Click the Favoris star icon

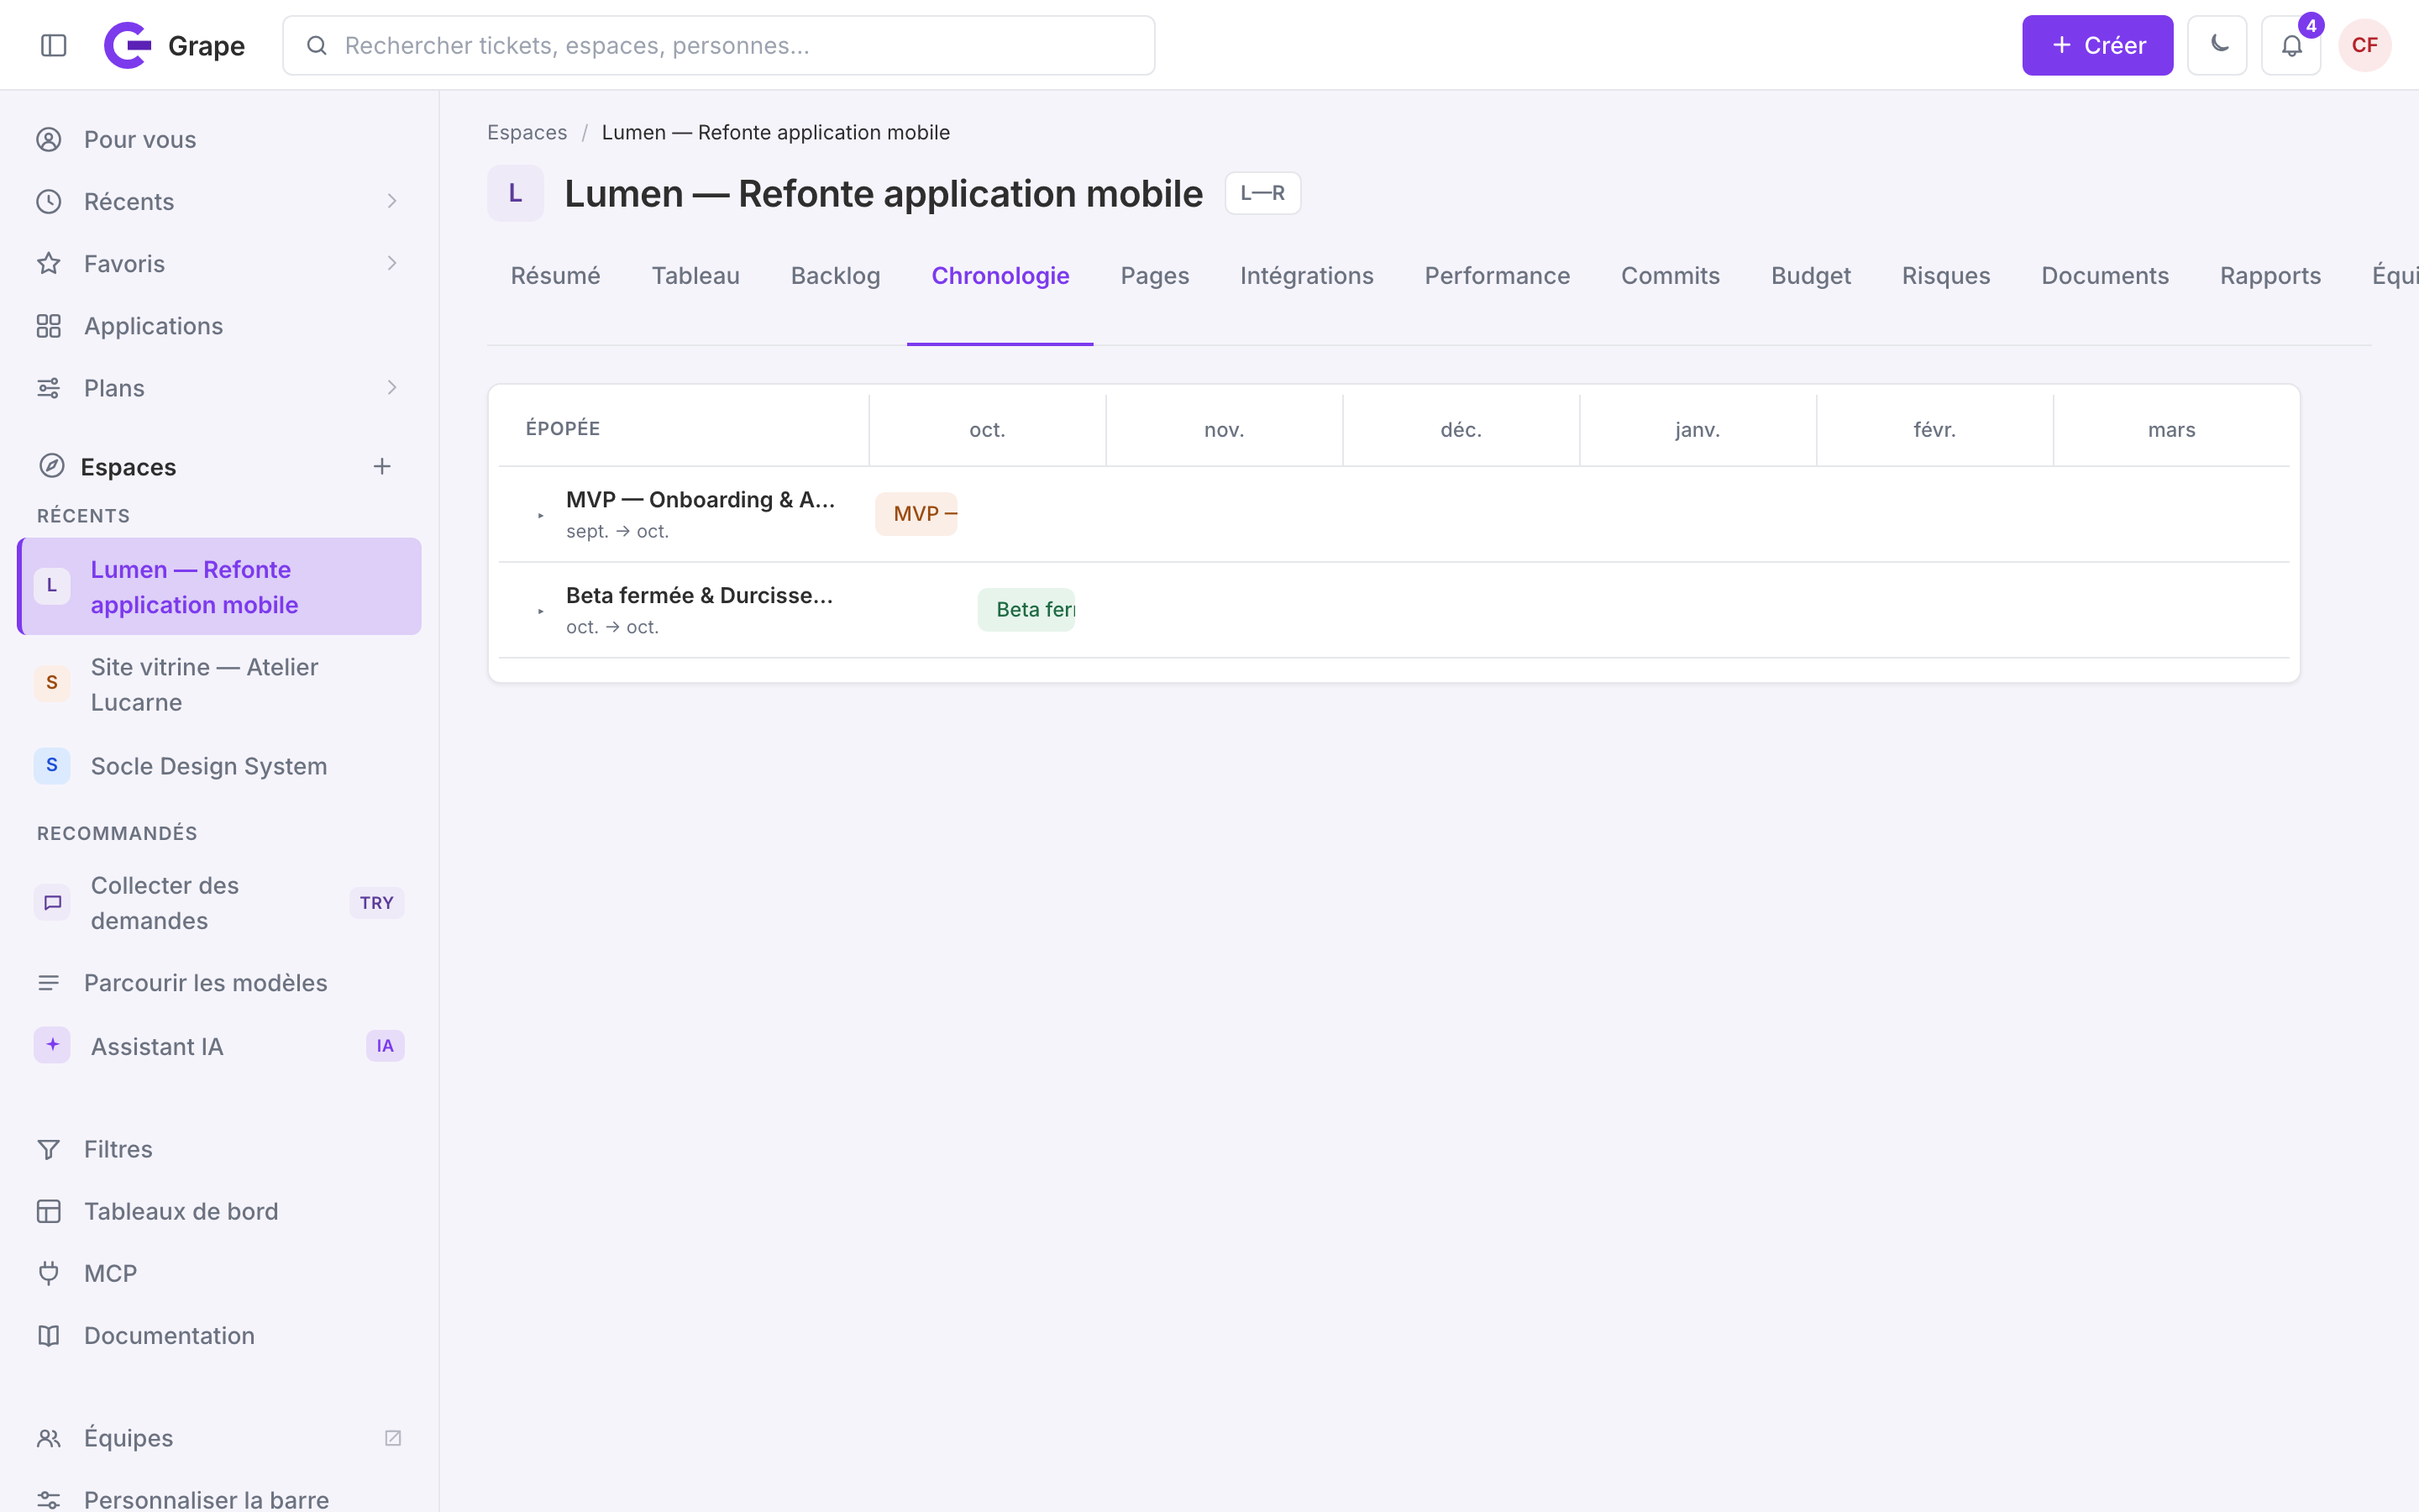click(x=49, y=263)
